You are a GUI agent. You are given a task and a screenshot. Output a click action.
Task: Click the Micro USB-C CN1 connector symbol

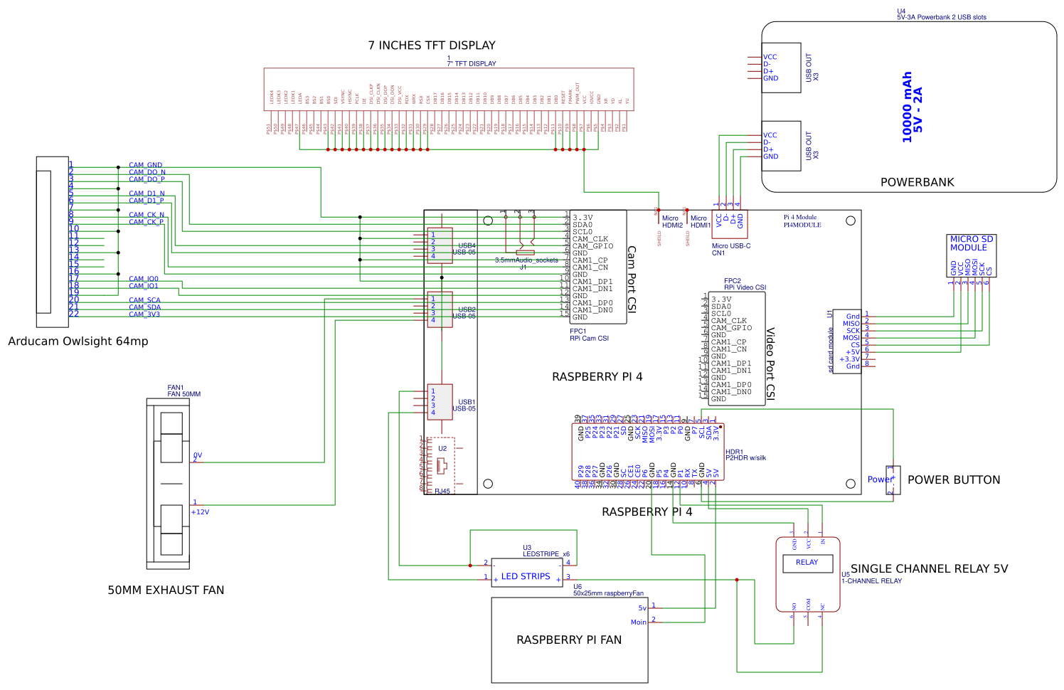click(x=730, y=222)
